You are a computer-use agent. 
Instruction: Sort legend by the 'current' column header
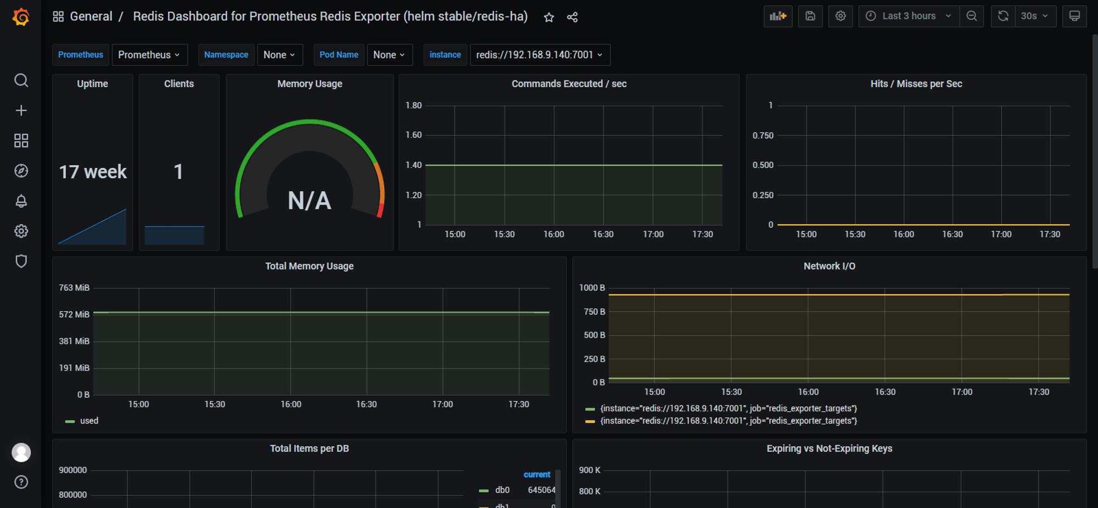pos(536,475)
